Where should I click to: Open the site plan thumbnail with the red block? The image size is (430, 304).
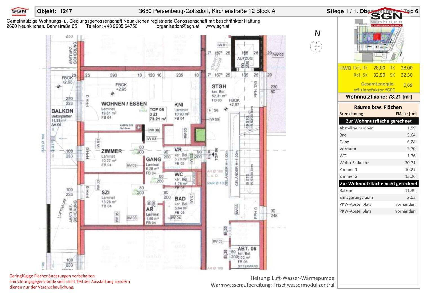pyautogui.click(x=379, y=41)
